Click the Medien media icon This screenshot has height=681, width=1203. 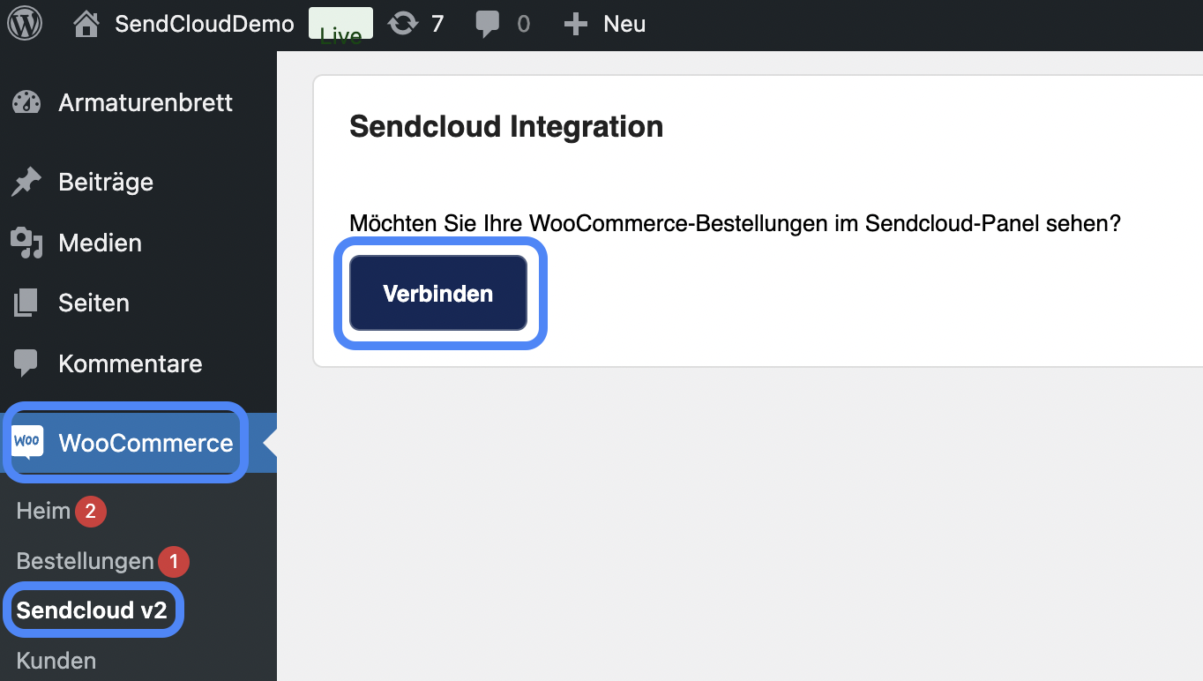point(26,243)
